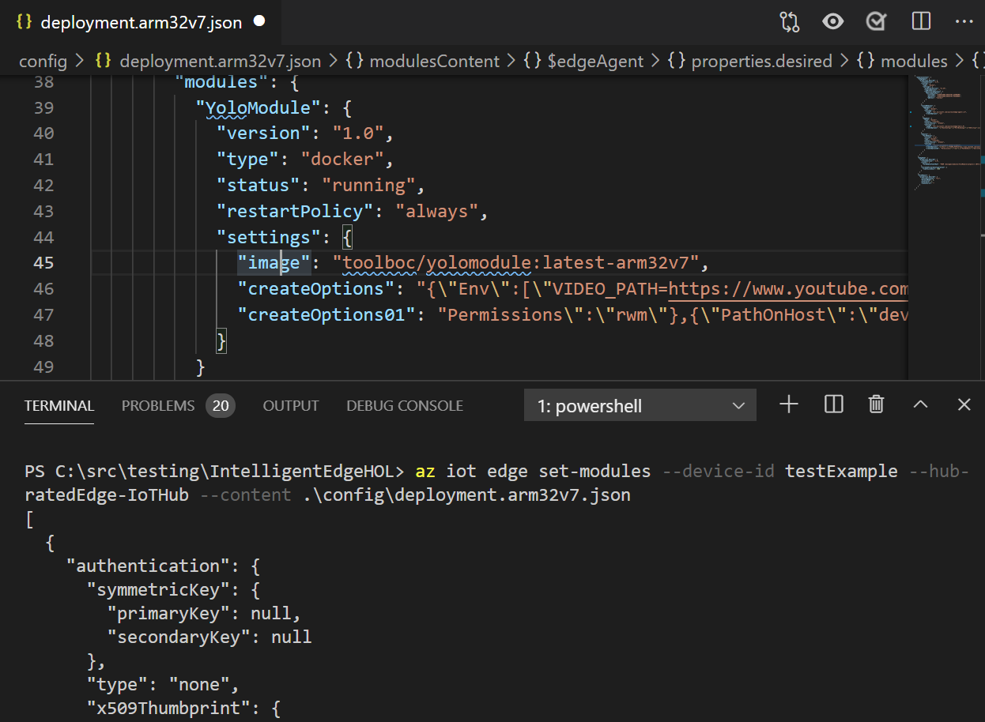985x722 pixels.
Task: Click the JSON file icon in tab
Action: click(x=25, y=22)
